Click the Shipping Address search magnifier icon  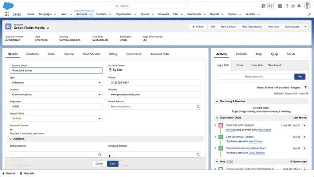(x=198, y=154)
